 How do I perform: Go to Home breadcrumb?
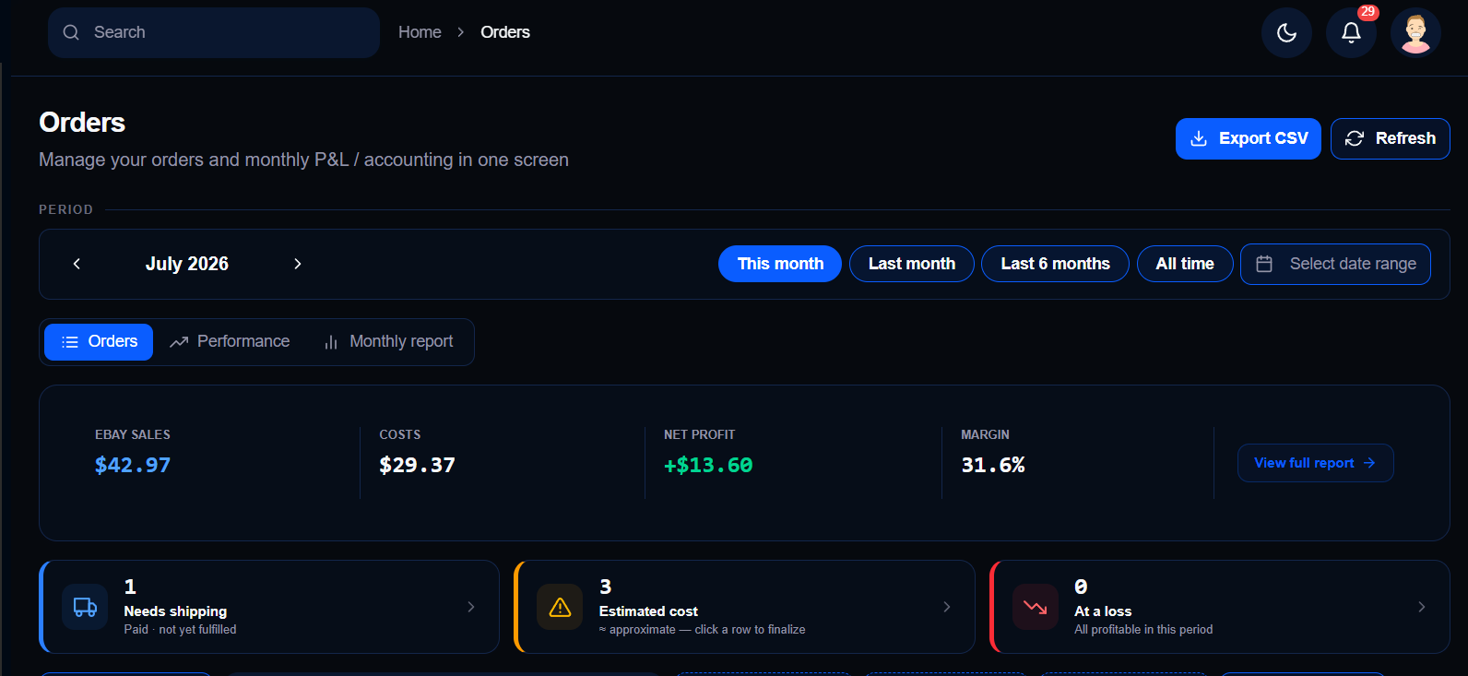pos(420,32)
